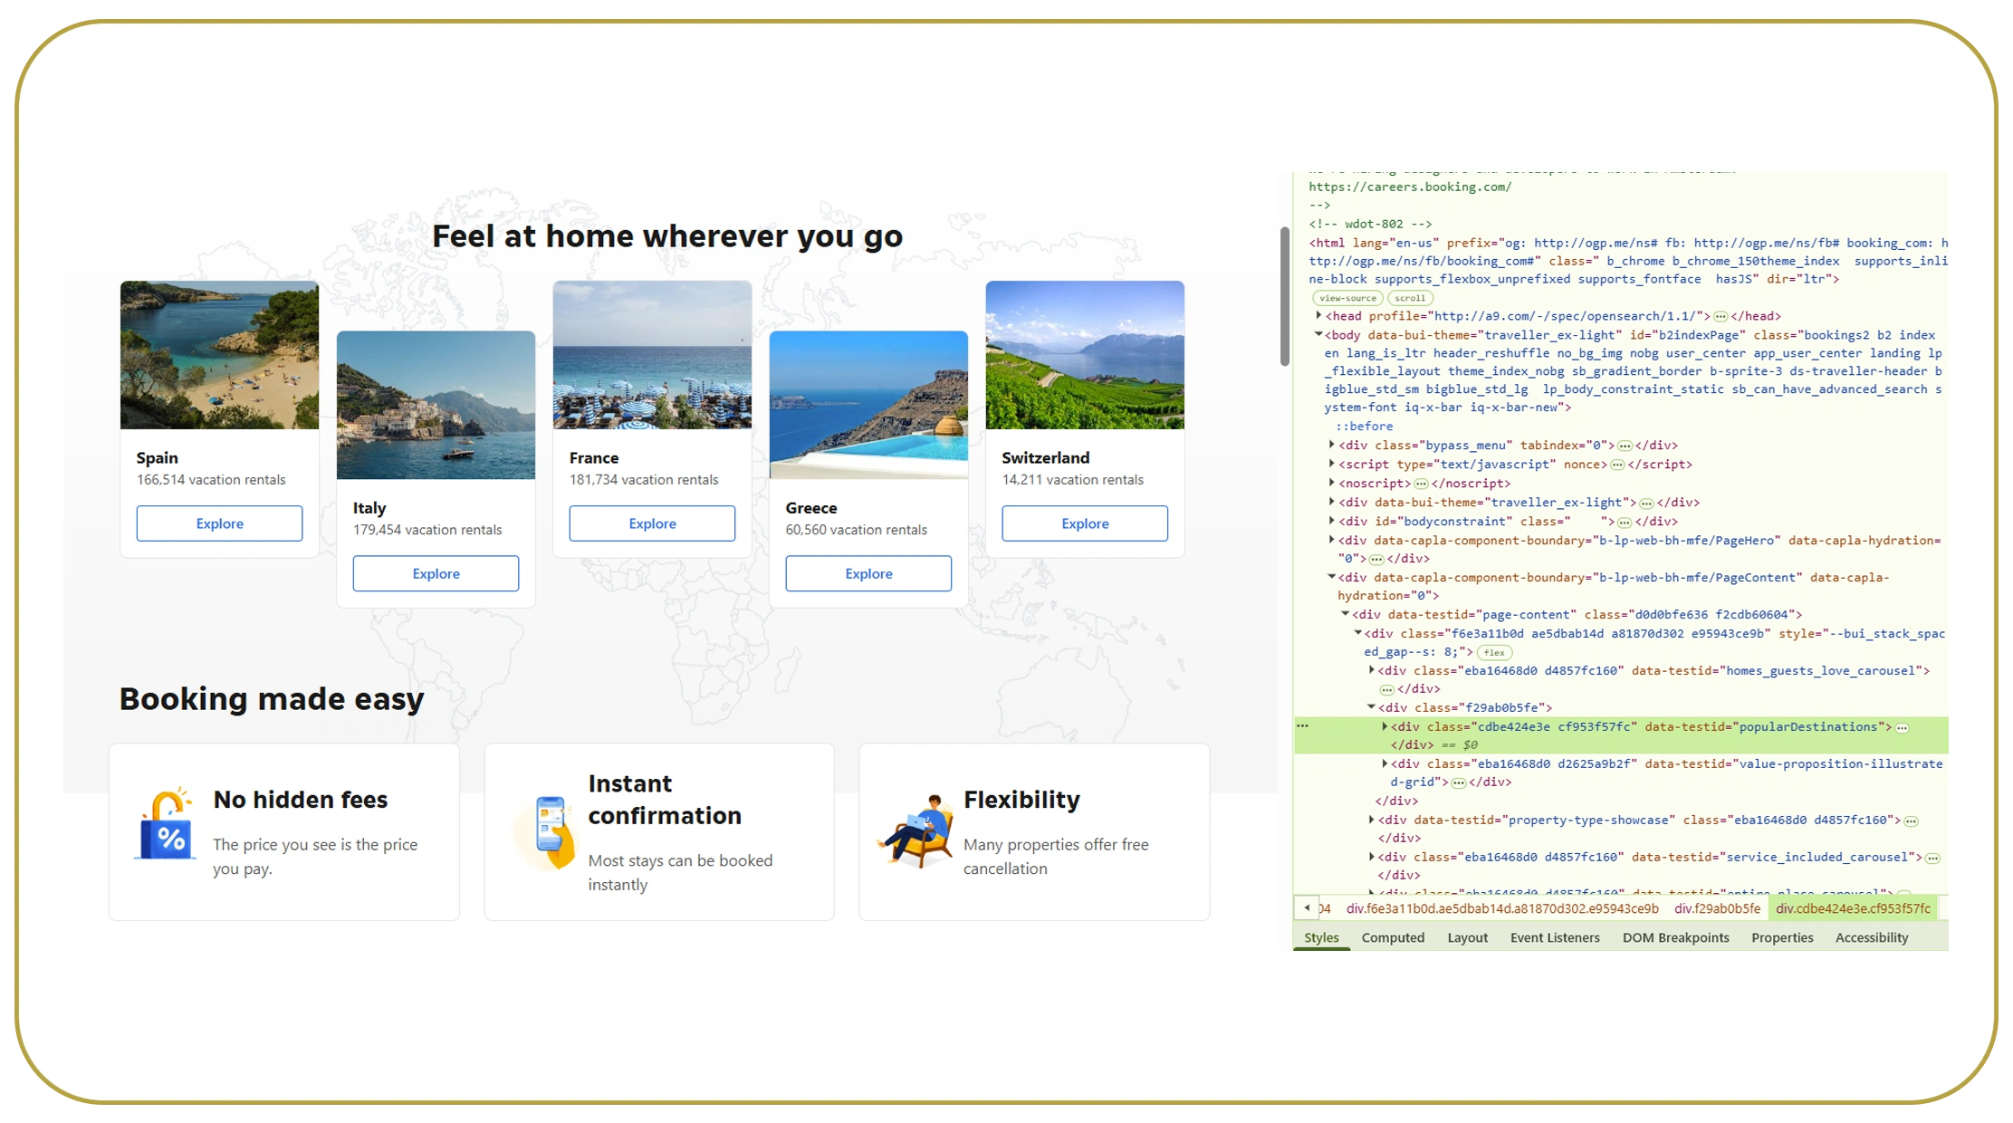
Task: Expand the popularDestinations div node
Action: pyautogui.click(x=1385, y=726)
